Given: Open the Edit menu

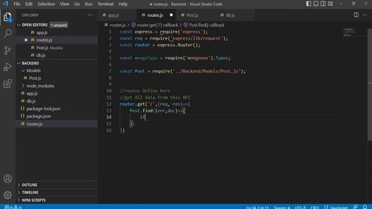Looking at the screenshot, I should click(28, 4).
